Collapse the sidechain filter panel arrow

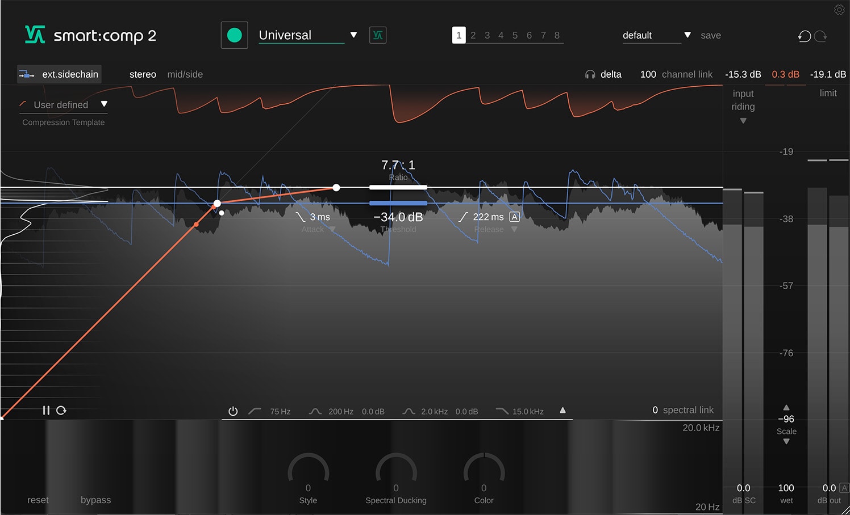562,410
